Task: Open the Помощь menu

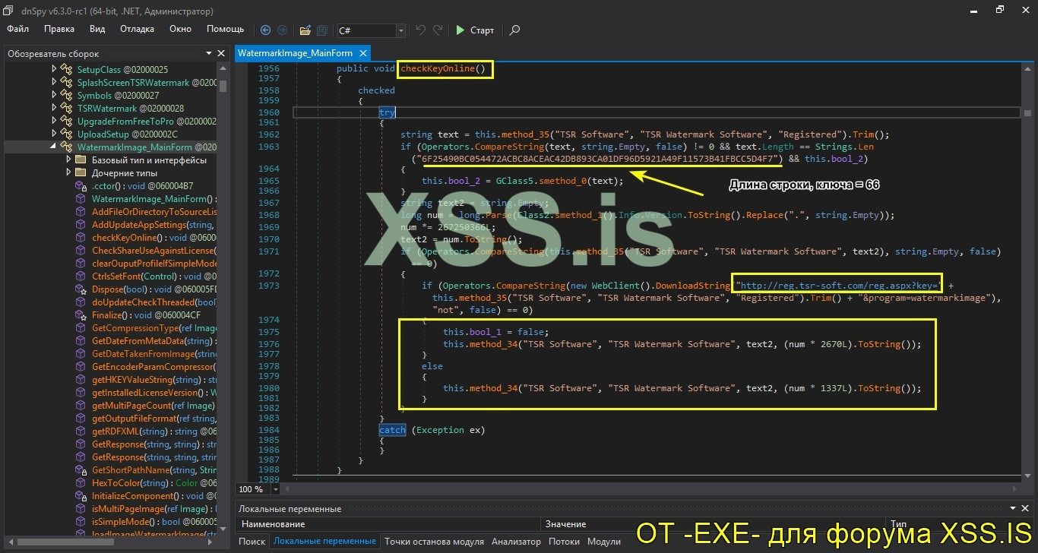Action: (x=226, y=29)
